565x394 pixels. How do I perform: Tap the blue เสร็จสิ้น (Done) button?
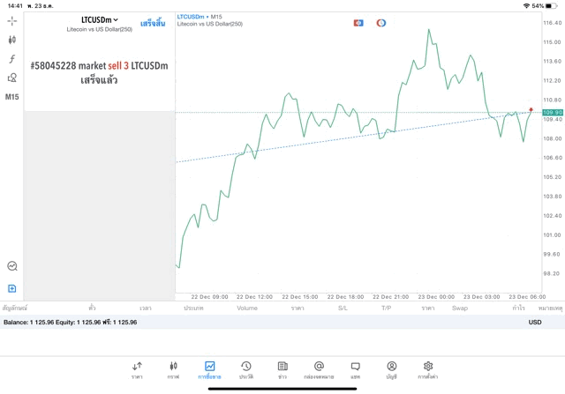pos(153,23)
